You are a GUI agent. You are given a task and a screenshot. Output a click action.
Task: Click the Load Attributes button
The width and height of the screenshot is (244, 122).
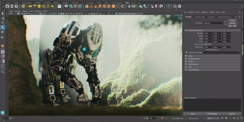click(x=212, y=114)
